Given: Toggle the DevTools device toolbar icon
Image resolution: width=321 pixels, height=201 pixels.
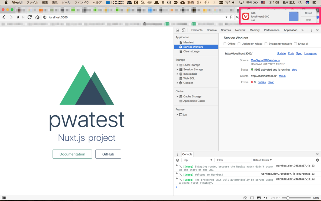Looking at the screenshot, I should 183,30.
